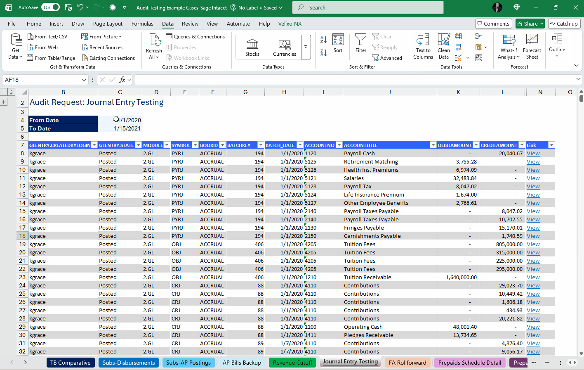Click vertical scrollbar thumb
584x370 pixels.
(x=581, y=98)
